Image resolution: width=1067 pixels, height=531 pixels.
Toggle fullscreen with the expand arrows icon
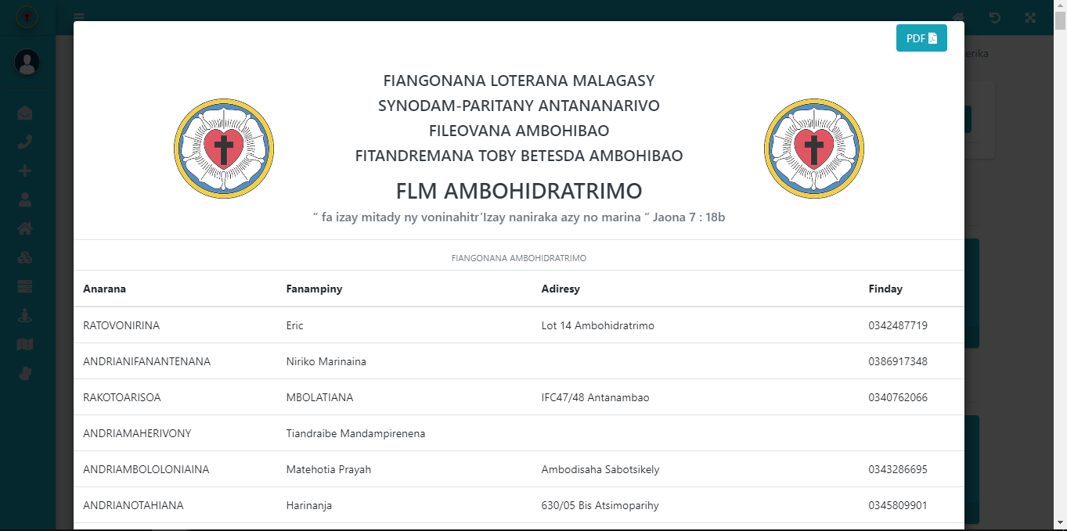1030,17
